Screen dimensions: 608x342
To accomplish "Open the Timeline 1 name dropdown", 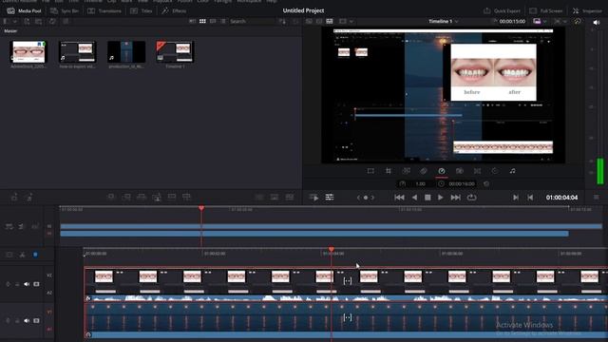I will (444, 21).
